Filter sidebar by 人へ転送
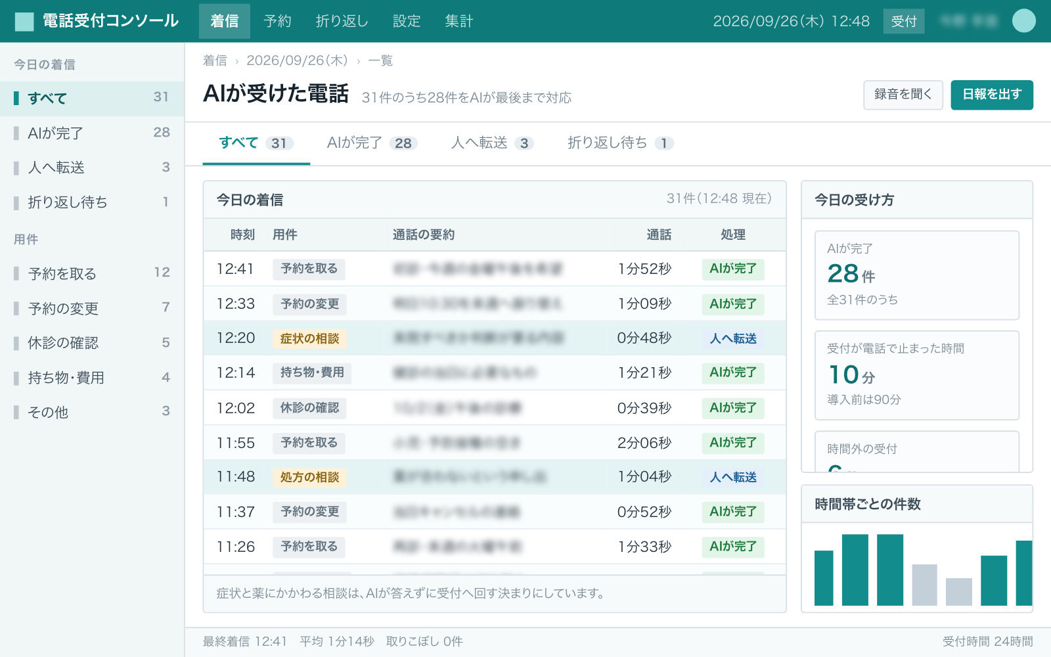The image size is (1051, 657). [92, 168]
